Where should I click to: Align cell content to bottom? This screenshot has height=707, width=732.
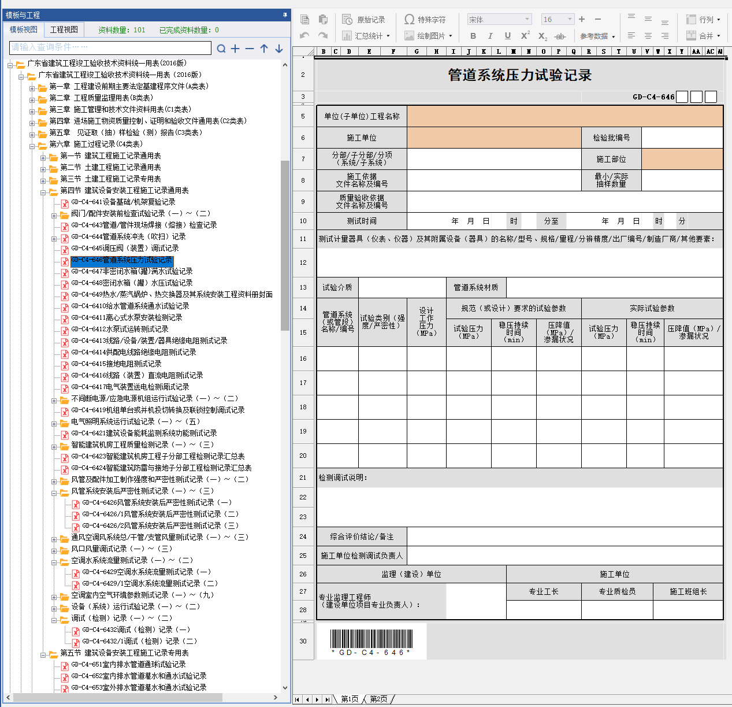pyautogui.click(x=665, y=21)
